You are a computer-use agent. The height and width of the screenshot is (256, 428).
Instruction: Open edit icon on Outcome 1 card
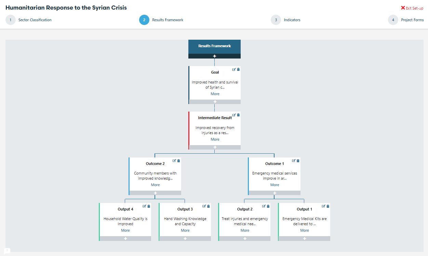tap(294, 161)
